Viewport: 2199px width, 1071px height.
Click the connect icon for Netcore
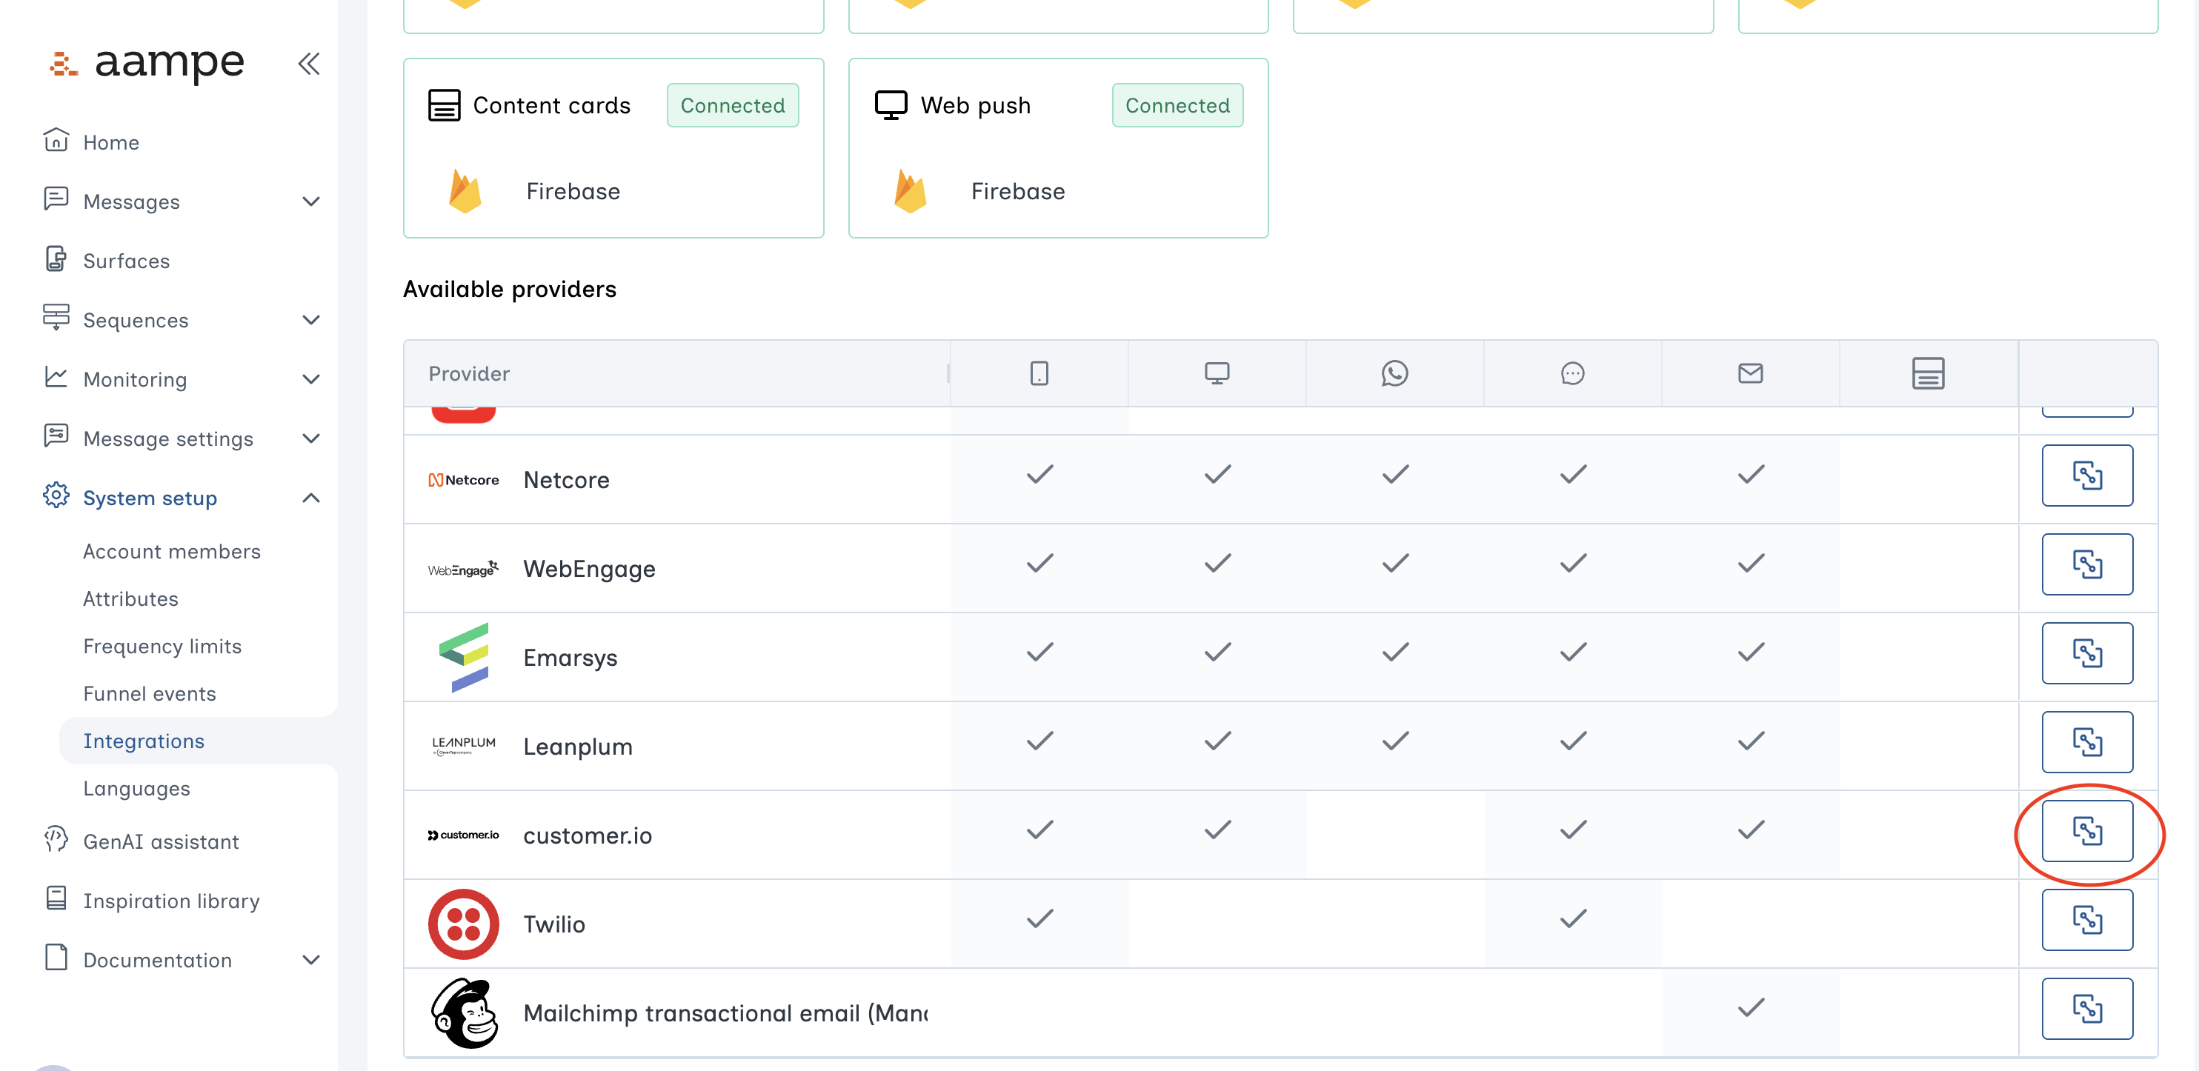tap(2088, 476)
